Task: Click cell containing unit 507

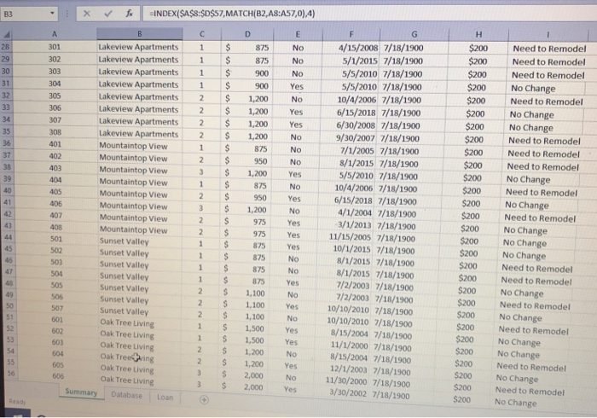Action: coord(57,308)
